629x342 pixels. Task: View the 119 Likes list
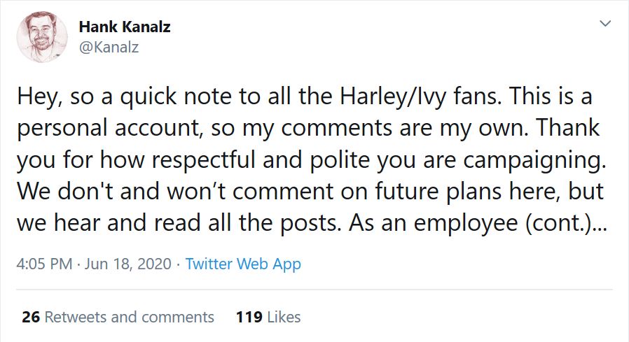[269, 317]
